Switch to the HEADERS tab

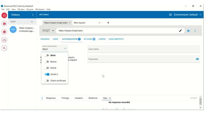pyautogui.click(x=45, y=39)
